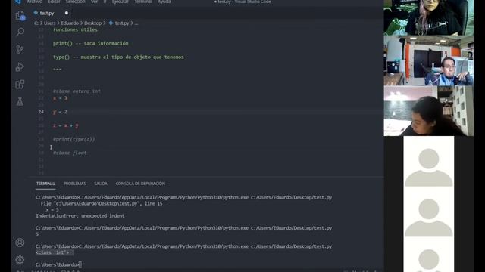Switch to the CONSOLA DE DEPURACIÓN tab
This screenshot has height=272, width=485.
(140, 184)
